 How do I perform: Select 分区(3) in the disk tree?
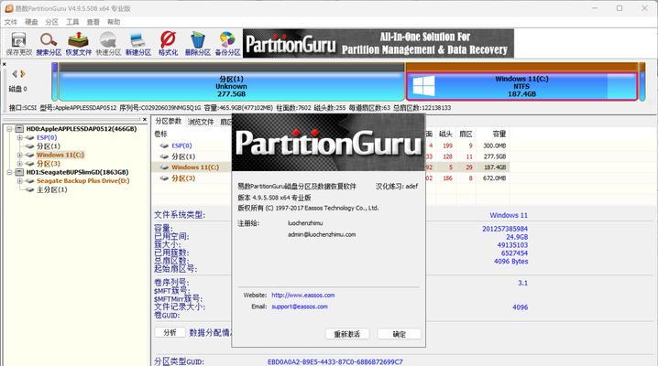tap(49, 164)
